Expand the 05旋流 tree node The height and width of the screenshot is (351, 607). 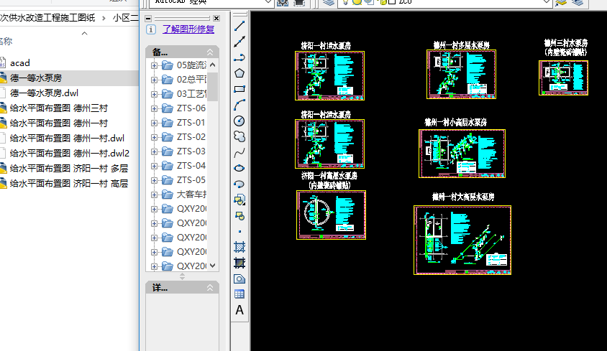[154, 65]
